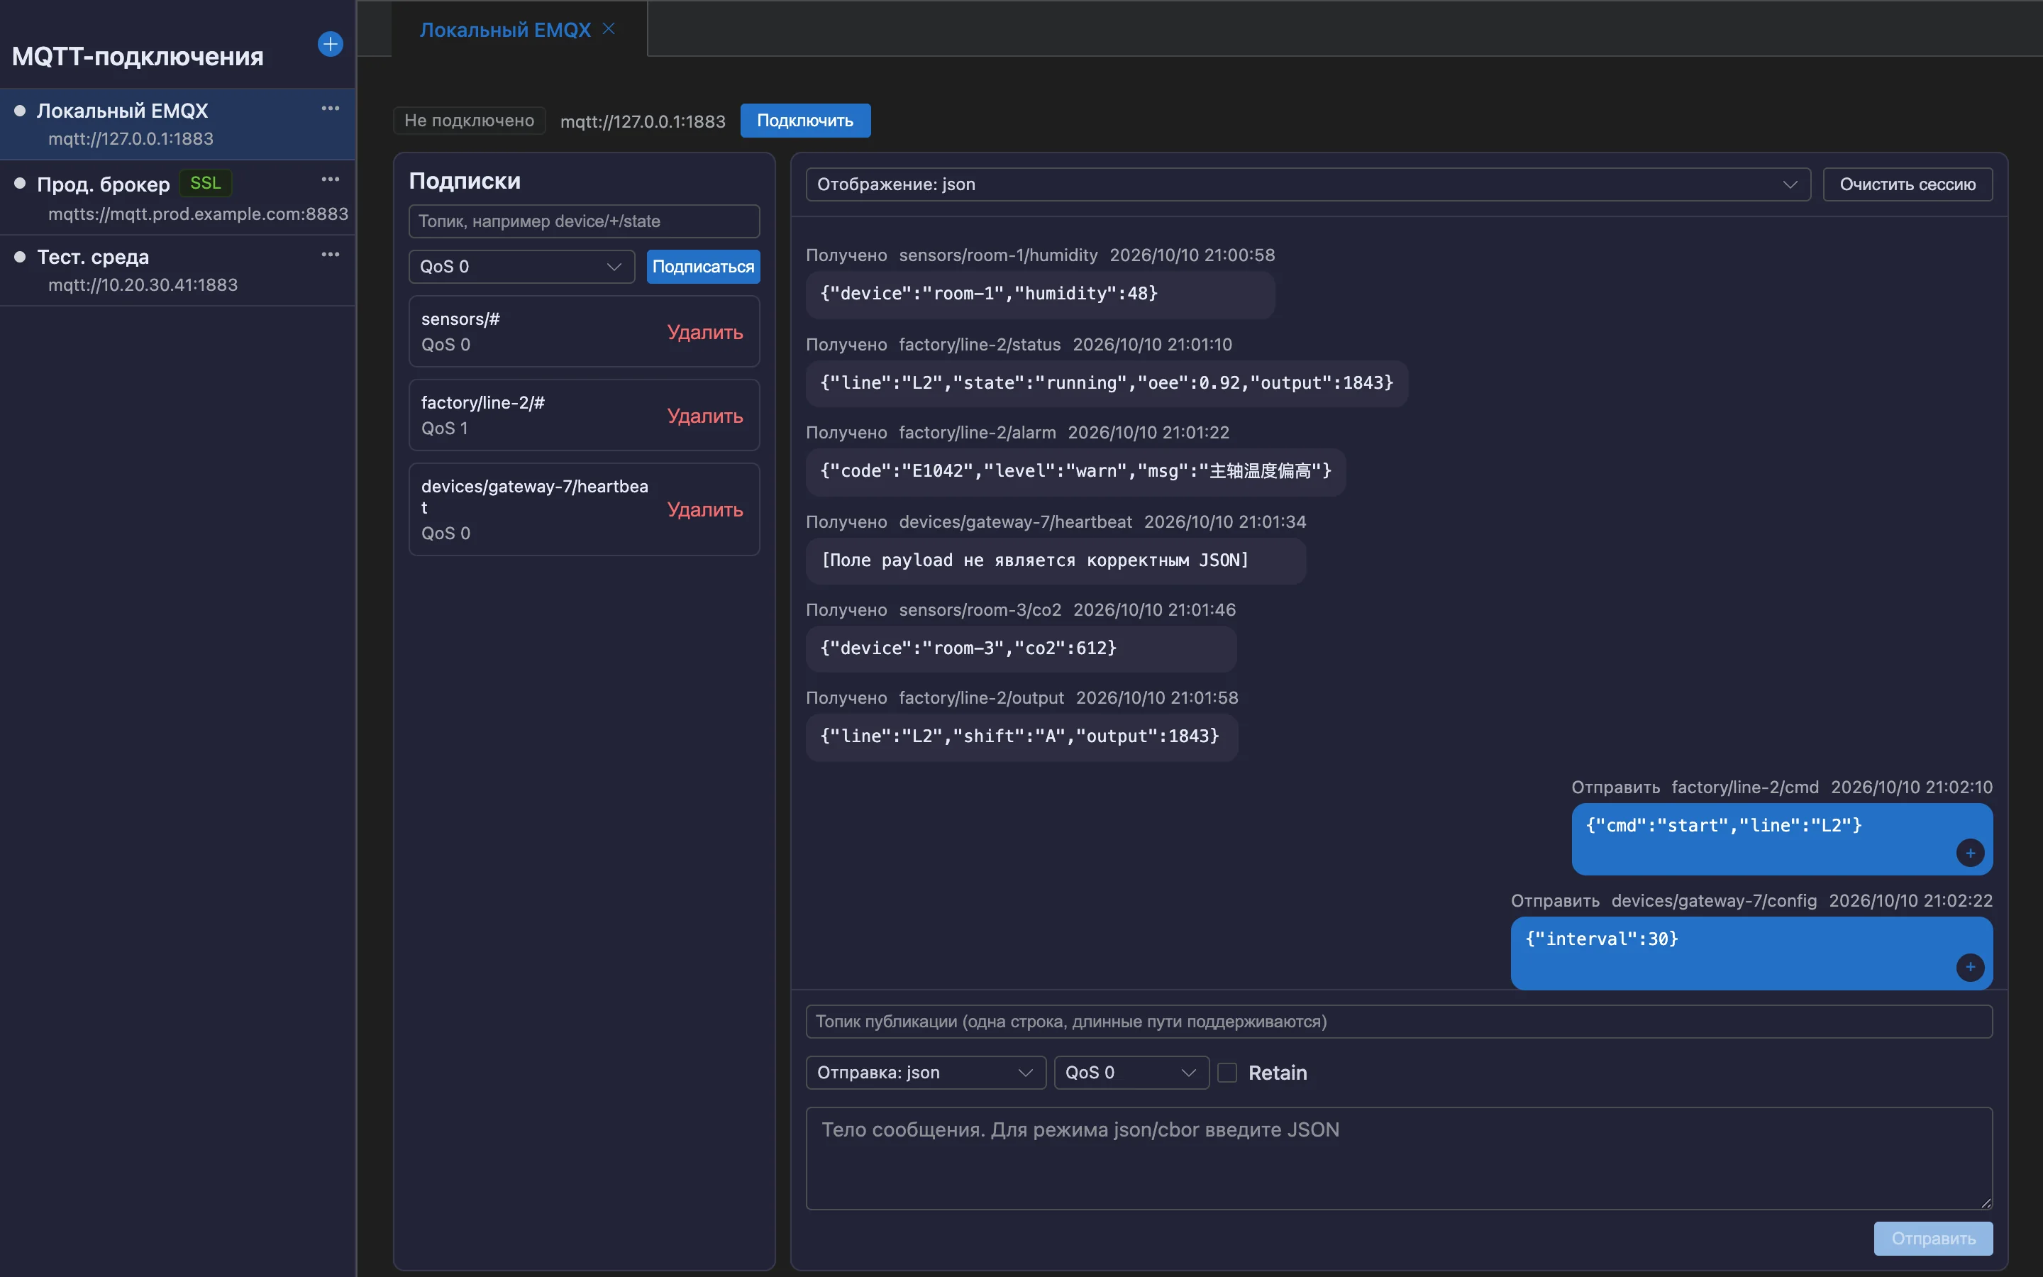Click the shift A output payload bubble

click(x=1021, y=736)
